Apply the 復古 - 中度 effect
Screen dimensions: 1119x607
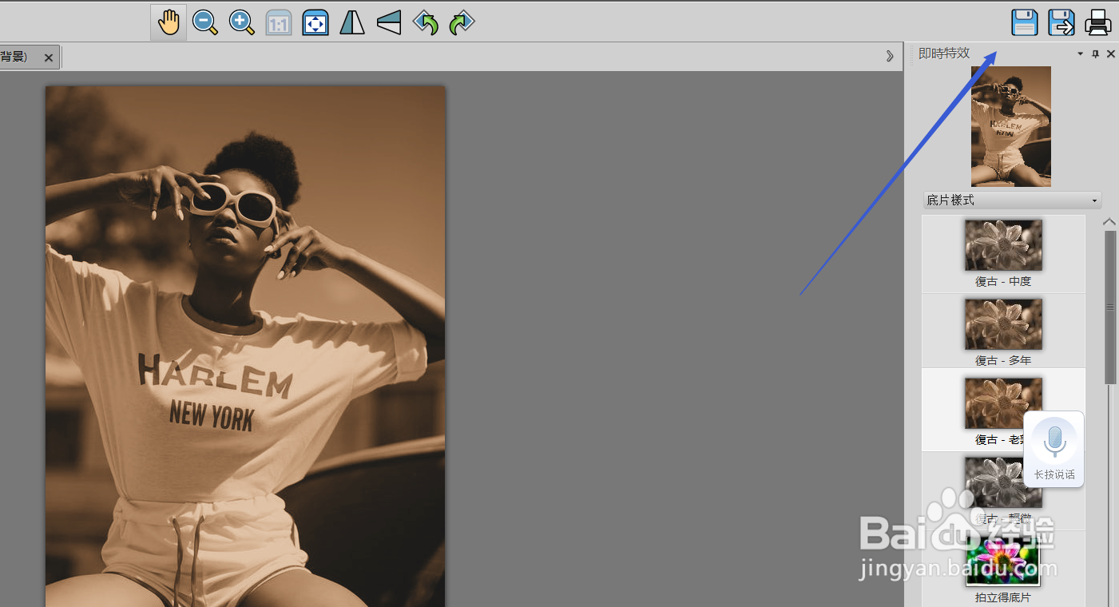tap(1003, 253)
